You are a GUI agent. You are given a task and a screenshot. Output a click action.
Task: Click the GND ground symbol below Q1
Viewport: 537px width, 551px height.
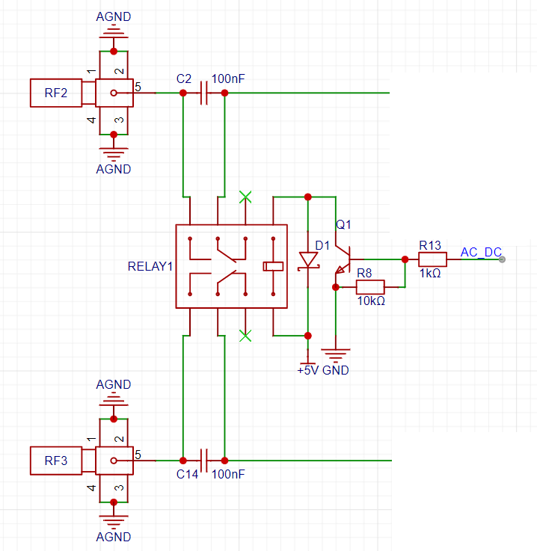[x=336, y=355]
